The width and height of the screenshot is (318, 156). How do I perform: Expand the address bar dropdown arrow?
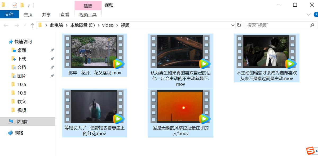coord(233,25)
